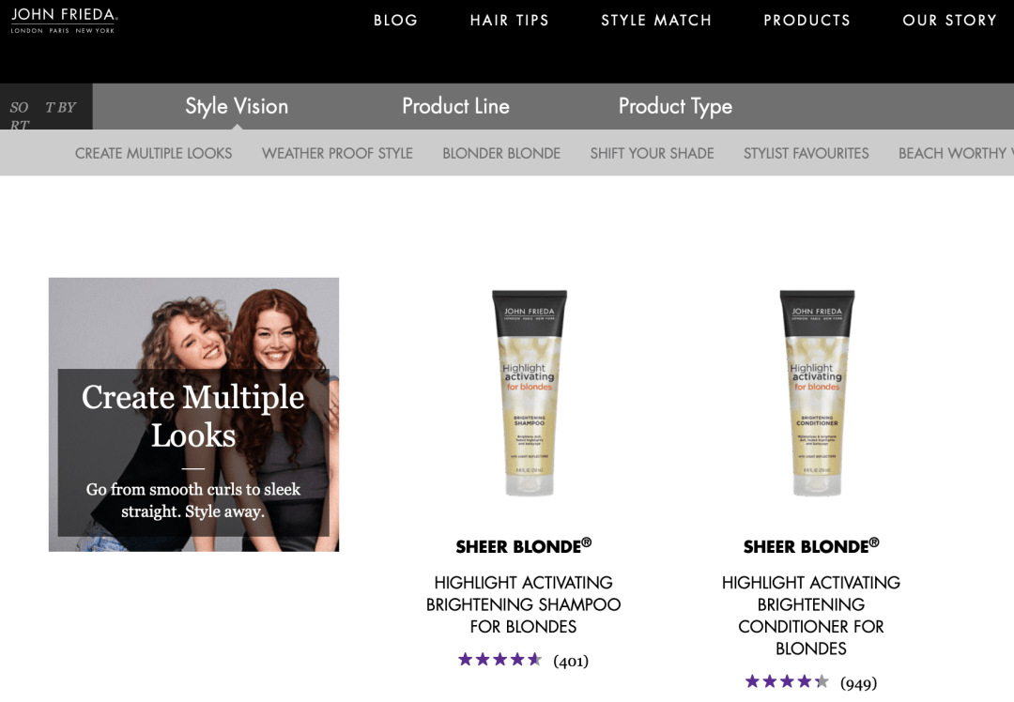Open Highlight Activating Brightening Shampoo title link

[x=523, y=604]
